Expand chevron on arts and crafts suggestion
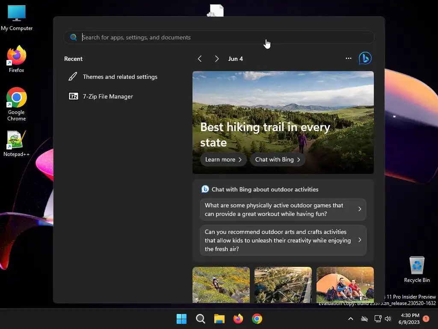Image resolution: width=438 pixels, height=329 pixels. click(360, 240)
